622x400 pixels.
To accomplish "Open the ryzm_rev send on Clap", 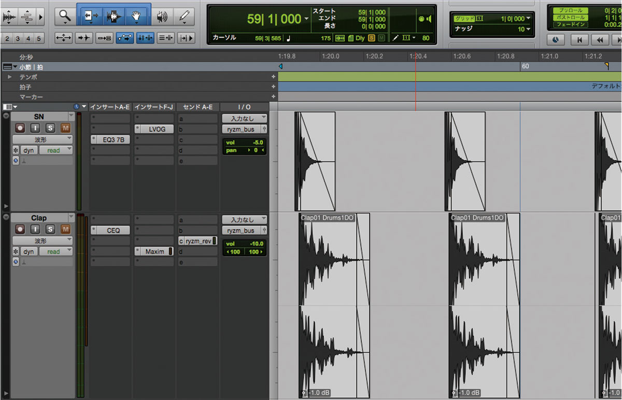I will point(197,241).
